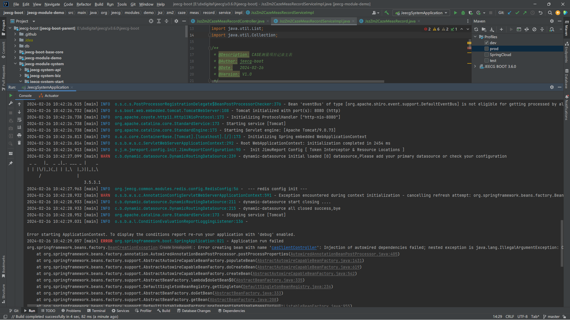
Task: Click the console vertical scrollbar
Action: click(x=562, y=243)
